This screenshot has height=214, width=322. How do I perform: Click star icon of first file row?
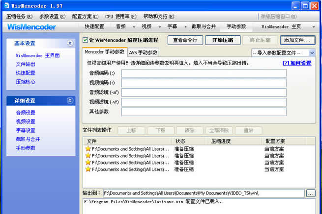(x=88, y=149)
